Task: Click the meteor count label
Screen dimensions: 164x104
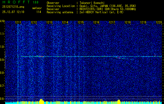Action: point(37,8)
